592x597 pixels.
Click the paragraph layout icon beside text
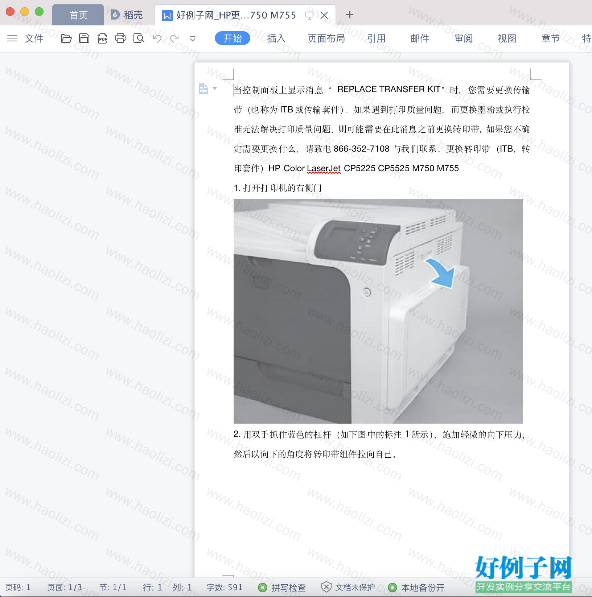click(203, 88)
